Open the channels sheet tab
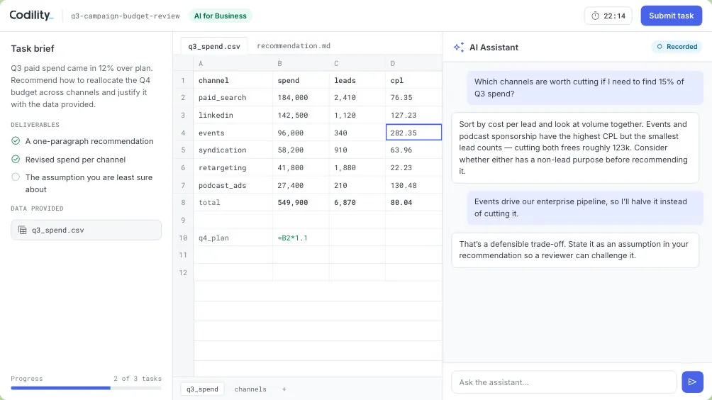 pyautogui.click(x=250, y=389)
